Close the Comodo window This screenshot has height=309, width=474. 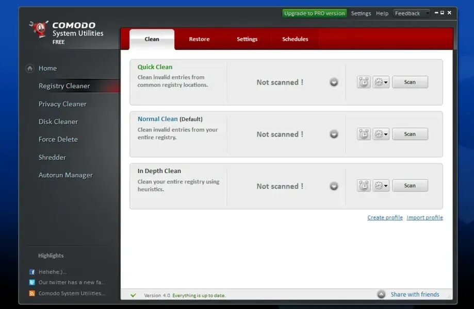click(x=449, y=13)
